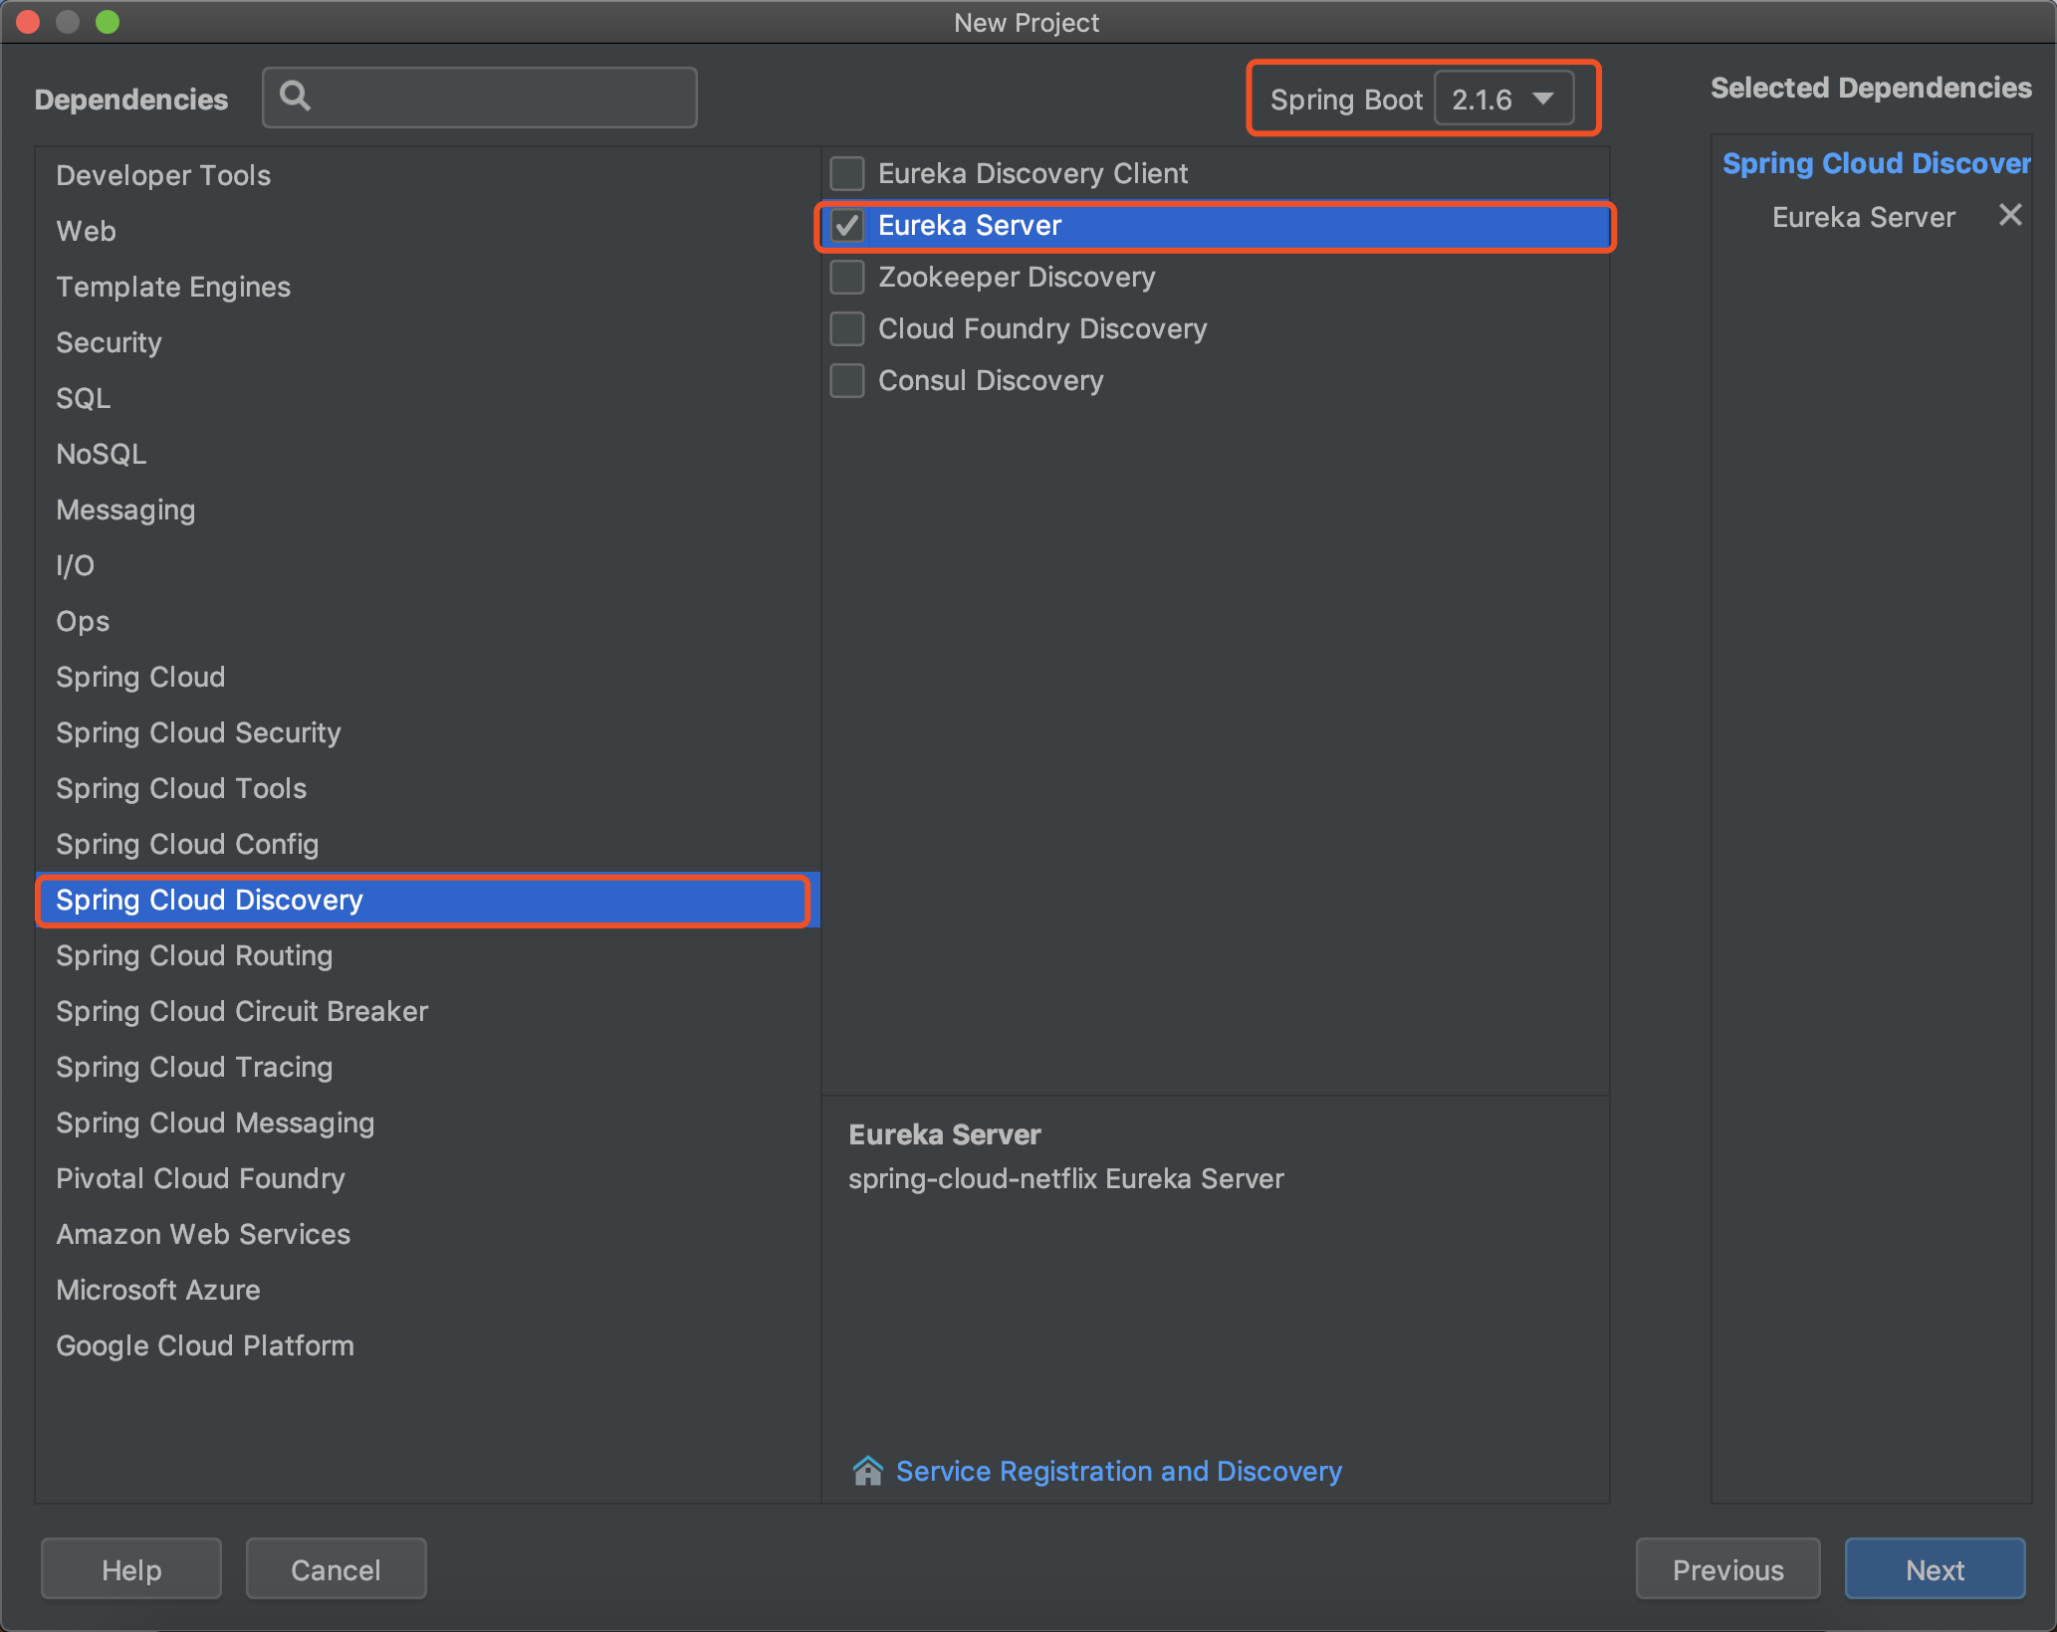
Task: Select the Web category
Action: click(x=427, y=231)
